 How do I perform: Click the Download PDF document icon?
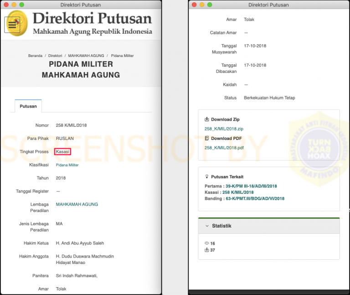coord(207,138)
